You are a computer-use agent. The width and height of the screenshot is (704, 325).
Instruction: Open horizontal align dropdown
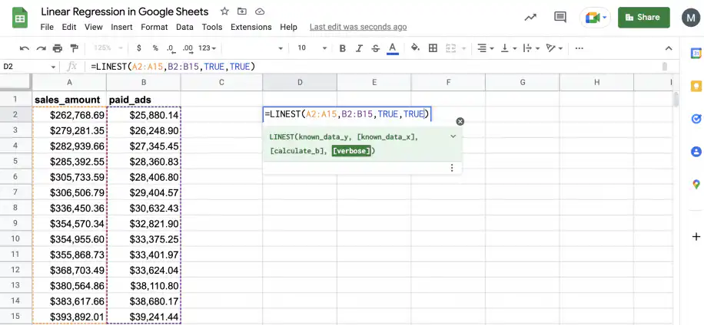click(486, 48)
